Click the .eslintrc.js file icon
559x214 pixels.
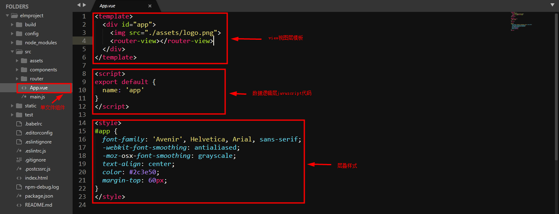point(19,151)
